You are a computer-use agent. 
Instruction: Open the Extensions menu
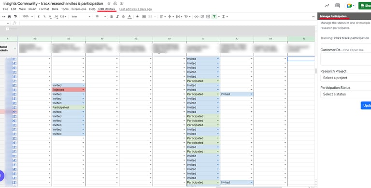[x=79, y=9]
